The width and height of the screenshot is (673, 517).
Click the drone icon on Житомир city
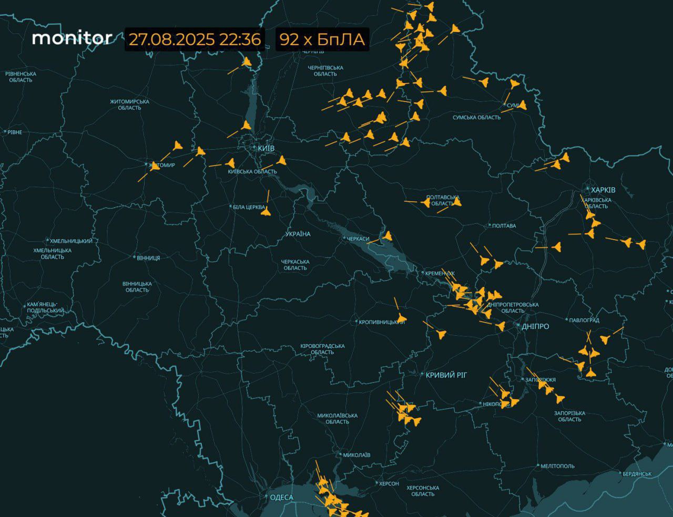[x=154, y=167]
